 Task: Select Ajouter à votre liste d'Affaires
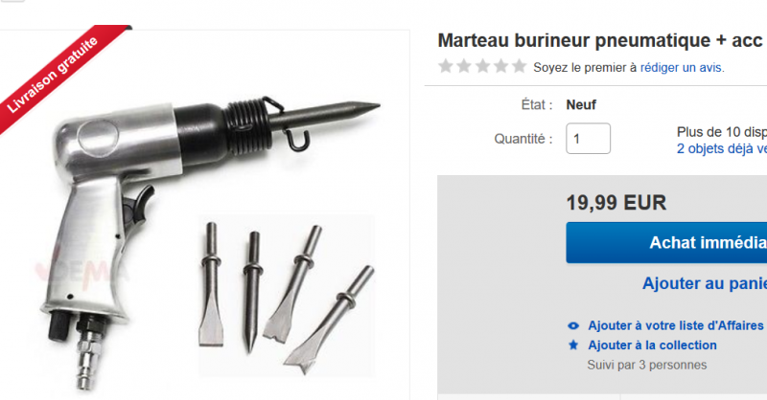tap(676, 325)
